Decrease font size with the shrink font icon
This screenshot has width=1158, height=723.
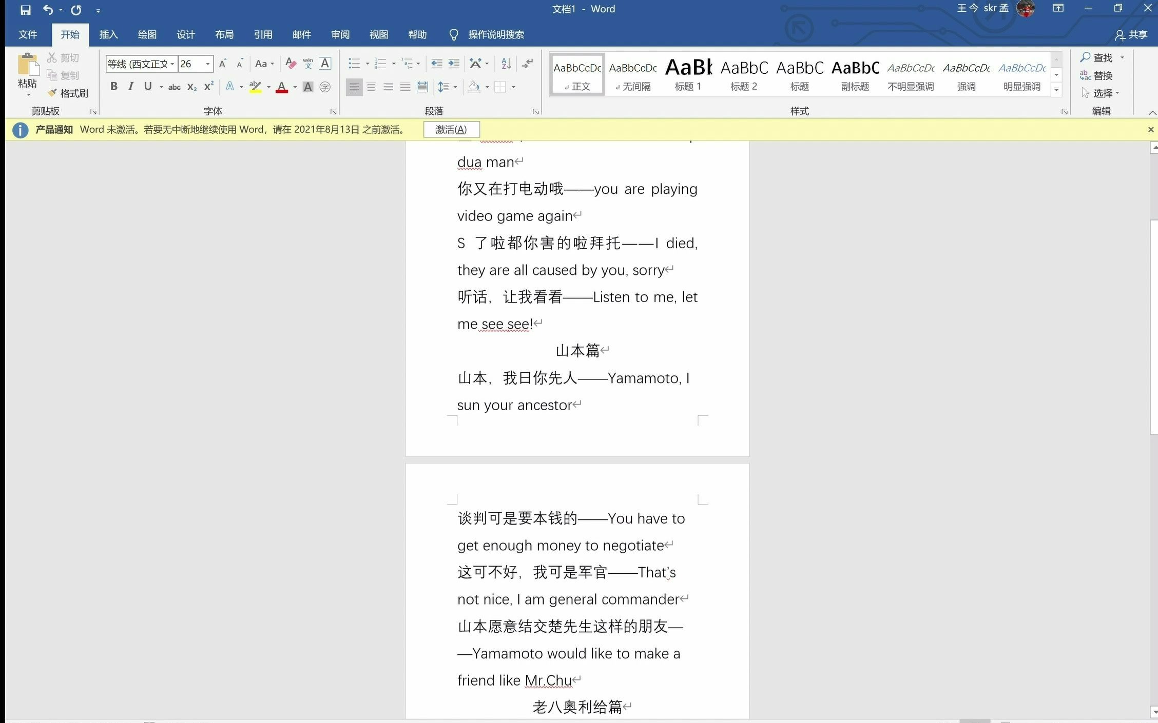click(x=240, y=64)
